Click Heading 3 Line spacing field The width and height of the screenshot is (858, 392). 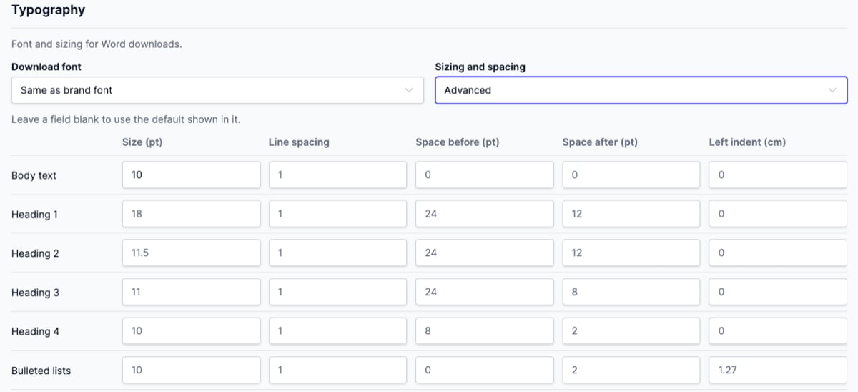click(x=338, y=292)
